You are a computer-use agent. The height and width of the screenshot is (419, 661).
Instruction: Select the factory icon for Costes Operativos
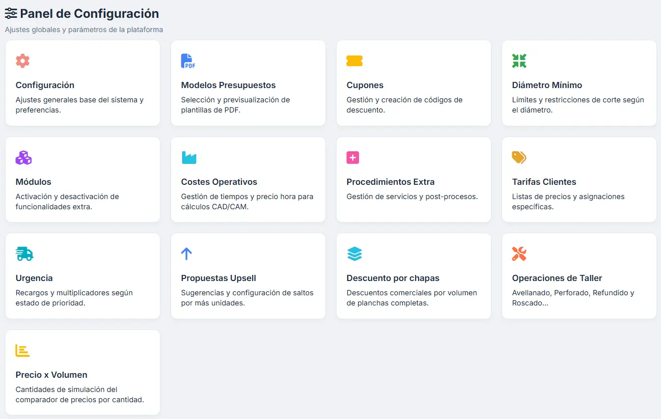(188, 157)
